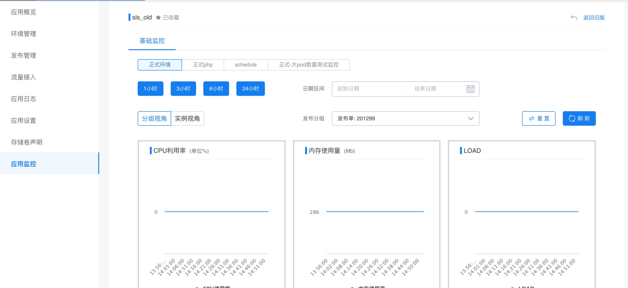Click the 返回旧版 link

(x=594, y=18)
